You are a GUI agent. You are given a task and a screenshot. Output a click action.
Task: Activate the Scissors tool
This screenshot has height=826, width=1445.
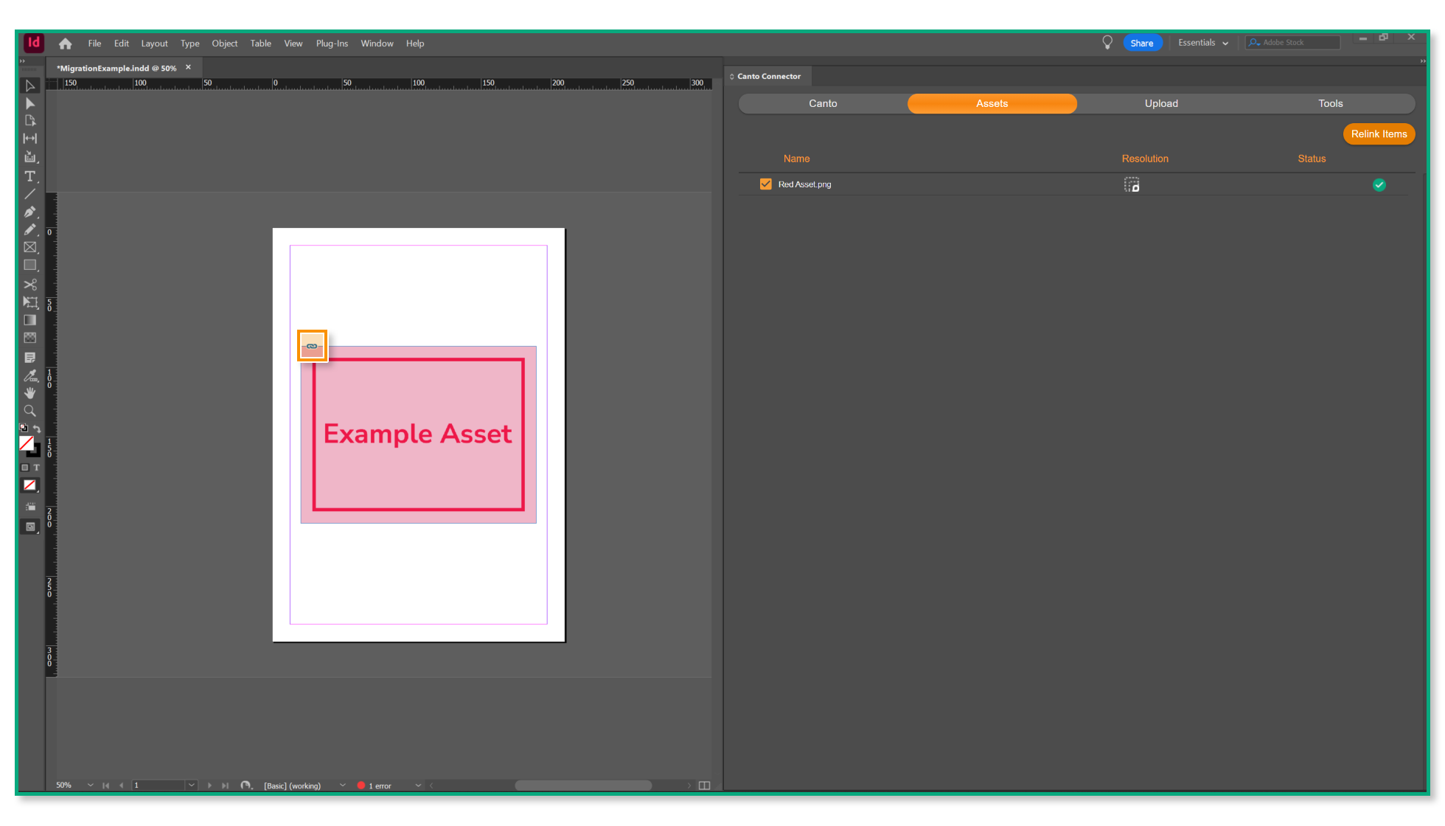pyautogui.click(x=30, y=285)
